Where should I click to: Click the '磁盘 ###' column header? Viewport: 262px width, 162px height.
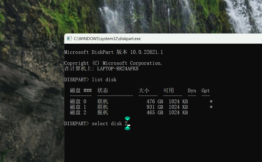[x=81, y=91]
